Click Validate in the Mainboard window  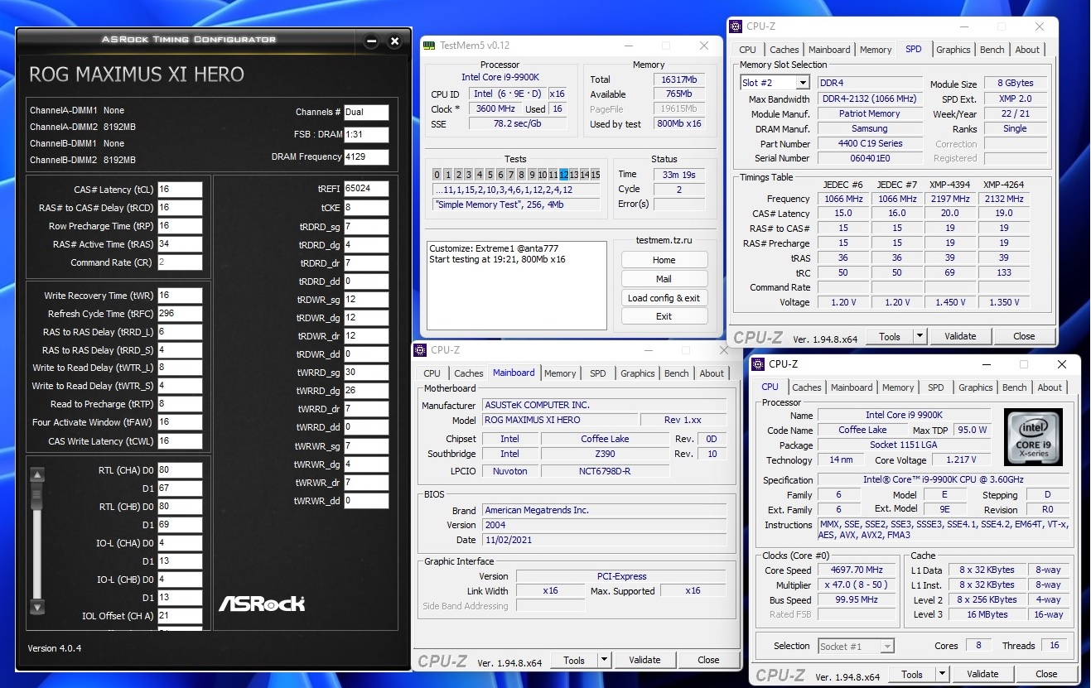coord(644,660)
